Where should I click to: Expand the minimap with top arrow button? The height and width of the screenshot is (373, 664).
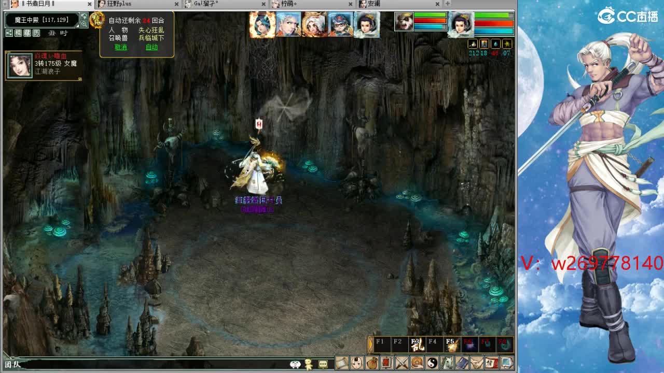pyautogui.click(x=84, y=17)
